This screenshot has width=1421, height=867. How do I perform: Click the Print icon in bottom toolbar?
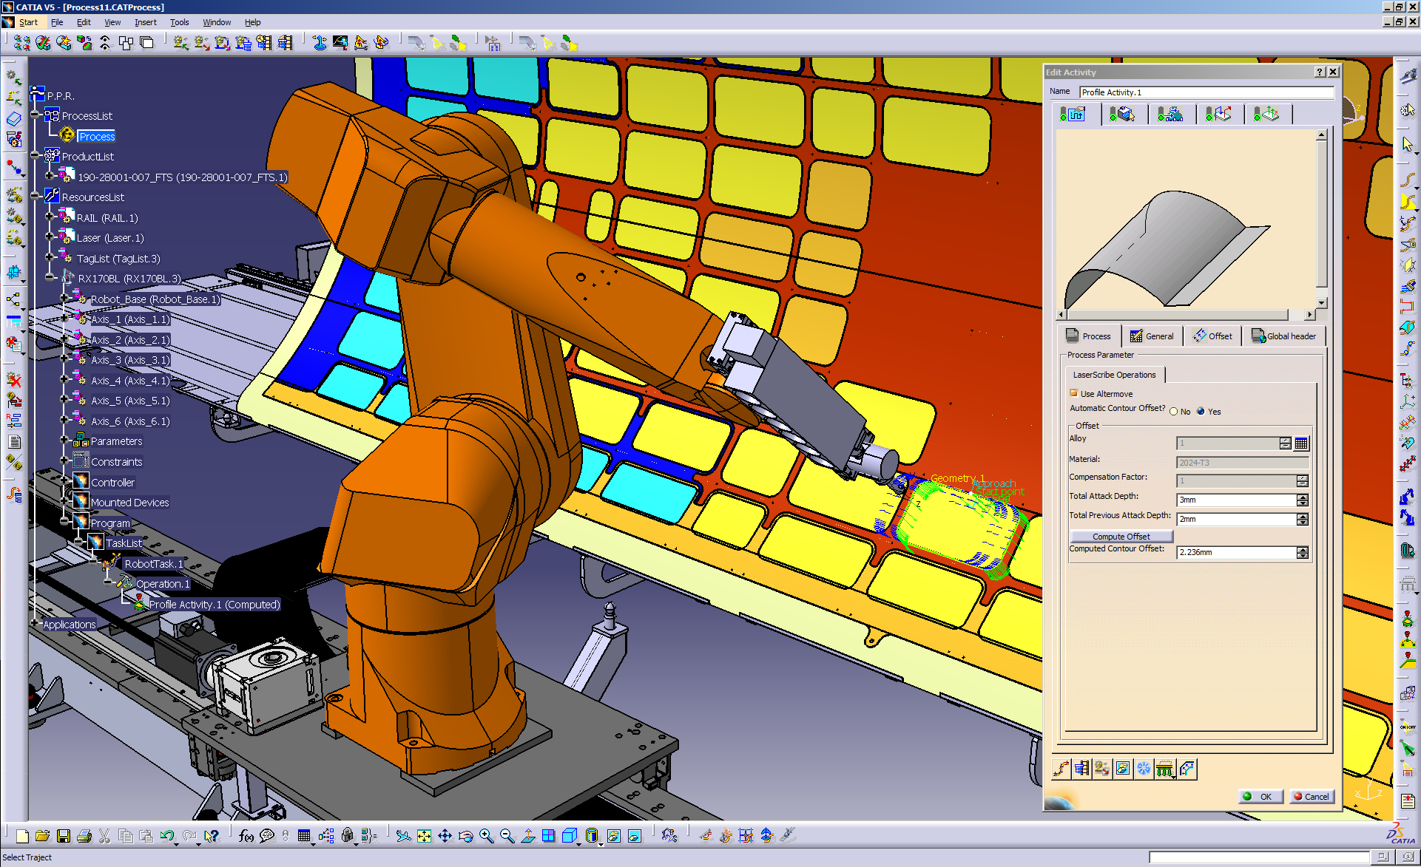(x=84, y=836)
